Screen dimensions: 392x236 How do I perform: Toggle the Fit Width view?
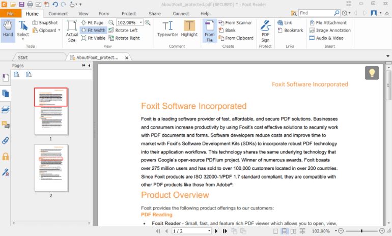94,31
